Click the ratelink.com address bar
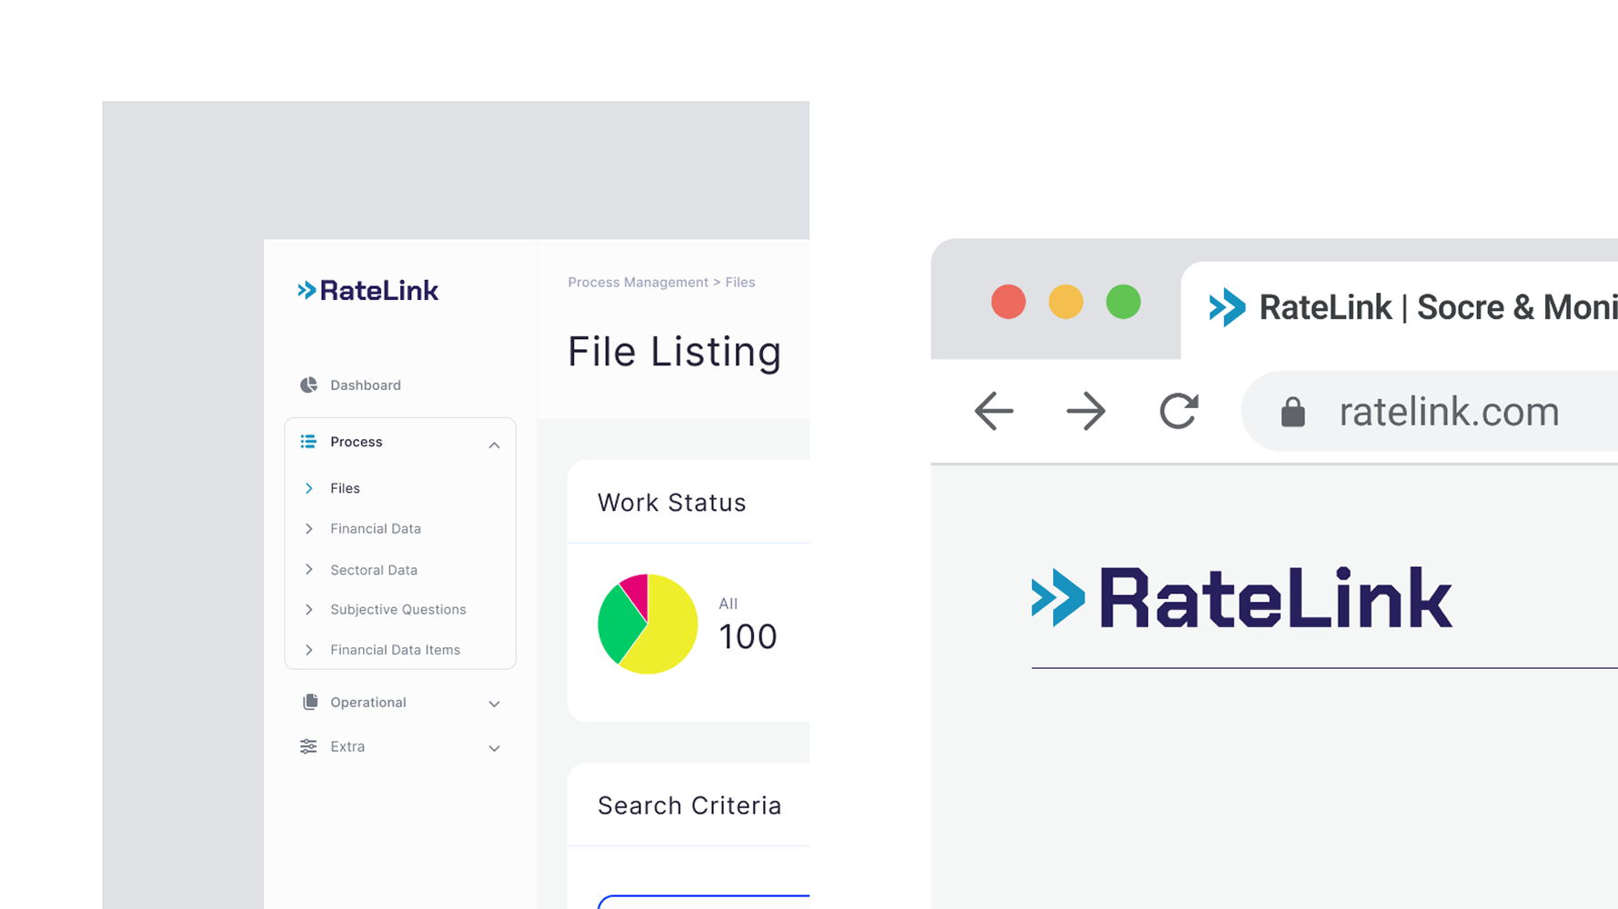The image size is (1618, 909). click(x=1432, y=411)
